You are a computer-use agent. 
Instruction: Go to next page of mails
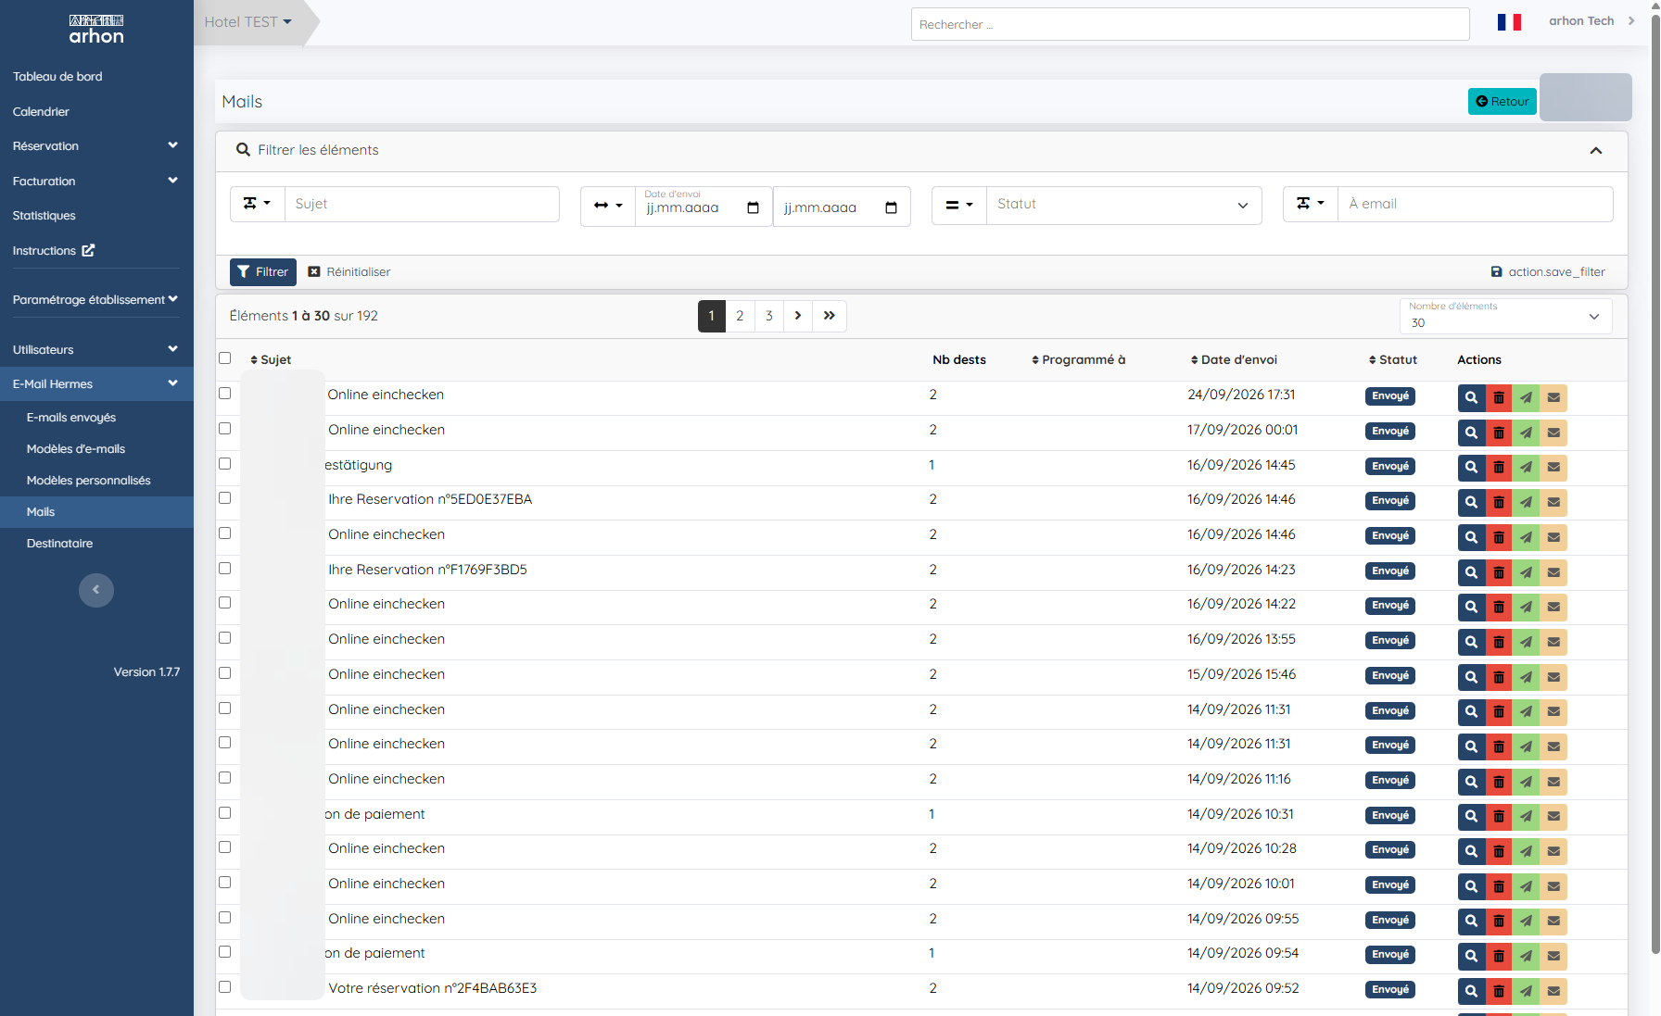(798, 316)
